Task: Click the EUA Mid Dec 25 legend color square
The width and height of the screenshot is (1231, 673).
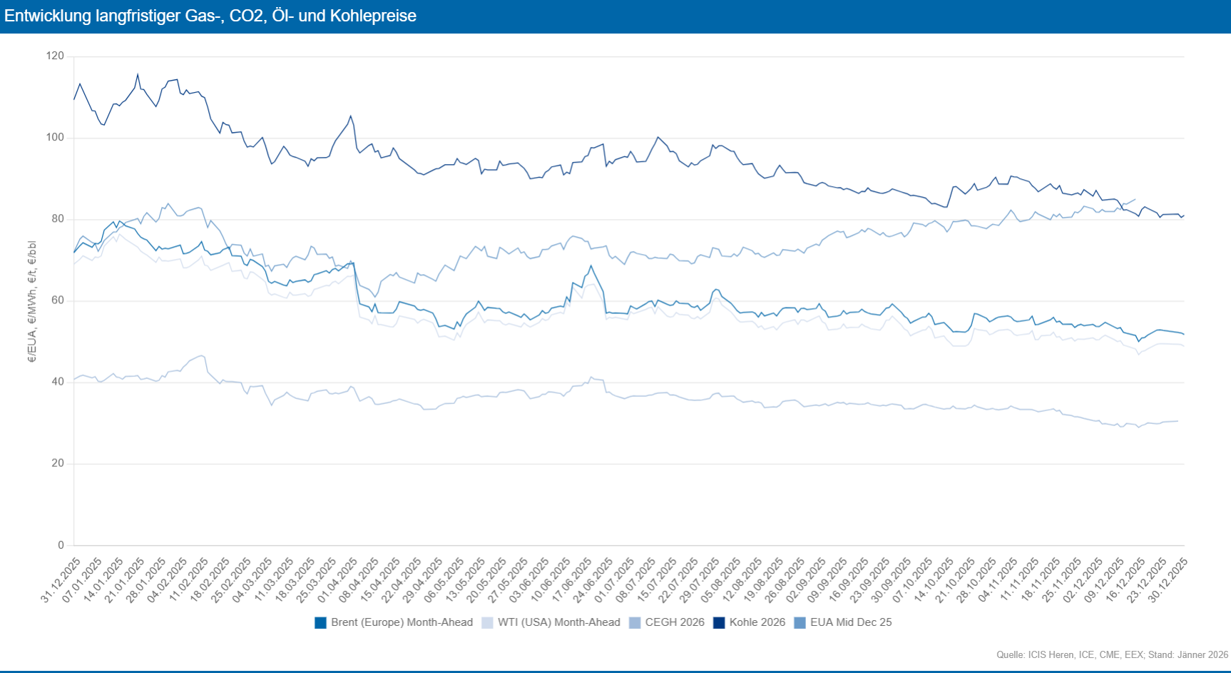Action: (x=800, y=623)
